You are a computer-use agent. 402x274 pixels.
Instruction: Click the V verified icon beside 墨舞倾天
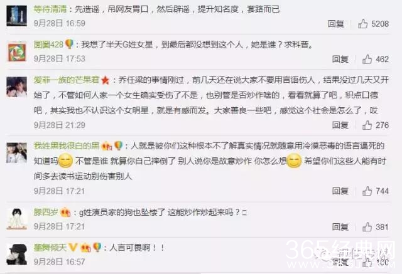coord(73,247)
